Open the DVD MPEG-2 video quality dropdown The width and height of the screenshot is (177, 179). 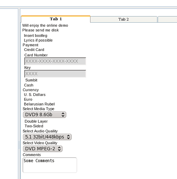point(43,149)
